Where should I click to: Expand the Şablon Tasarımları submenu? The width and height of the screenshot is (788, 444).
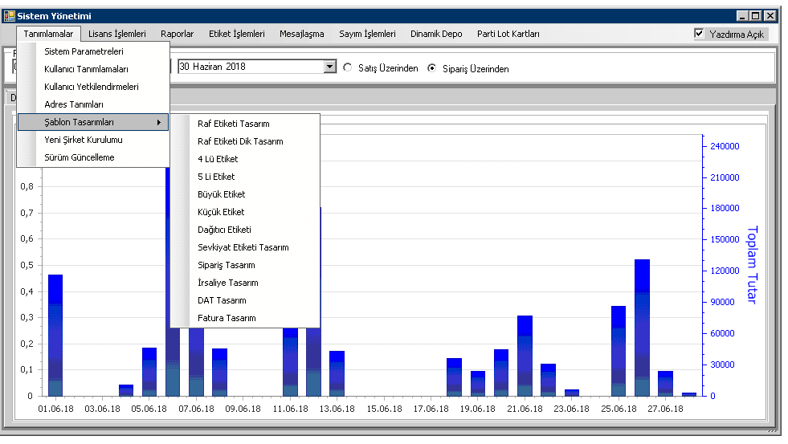(93, 122)
